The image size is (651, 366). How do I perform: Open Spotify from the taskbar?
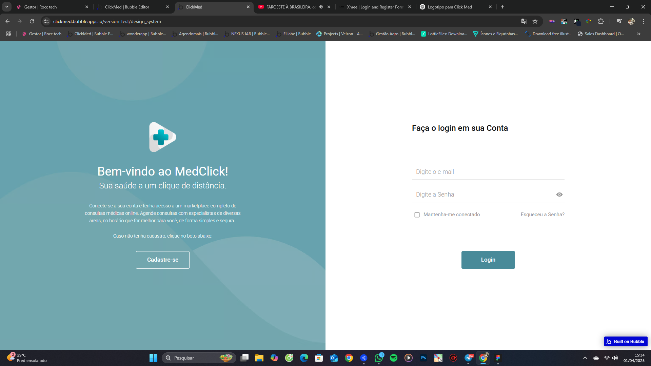393,358
